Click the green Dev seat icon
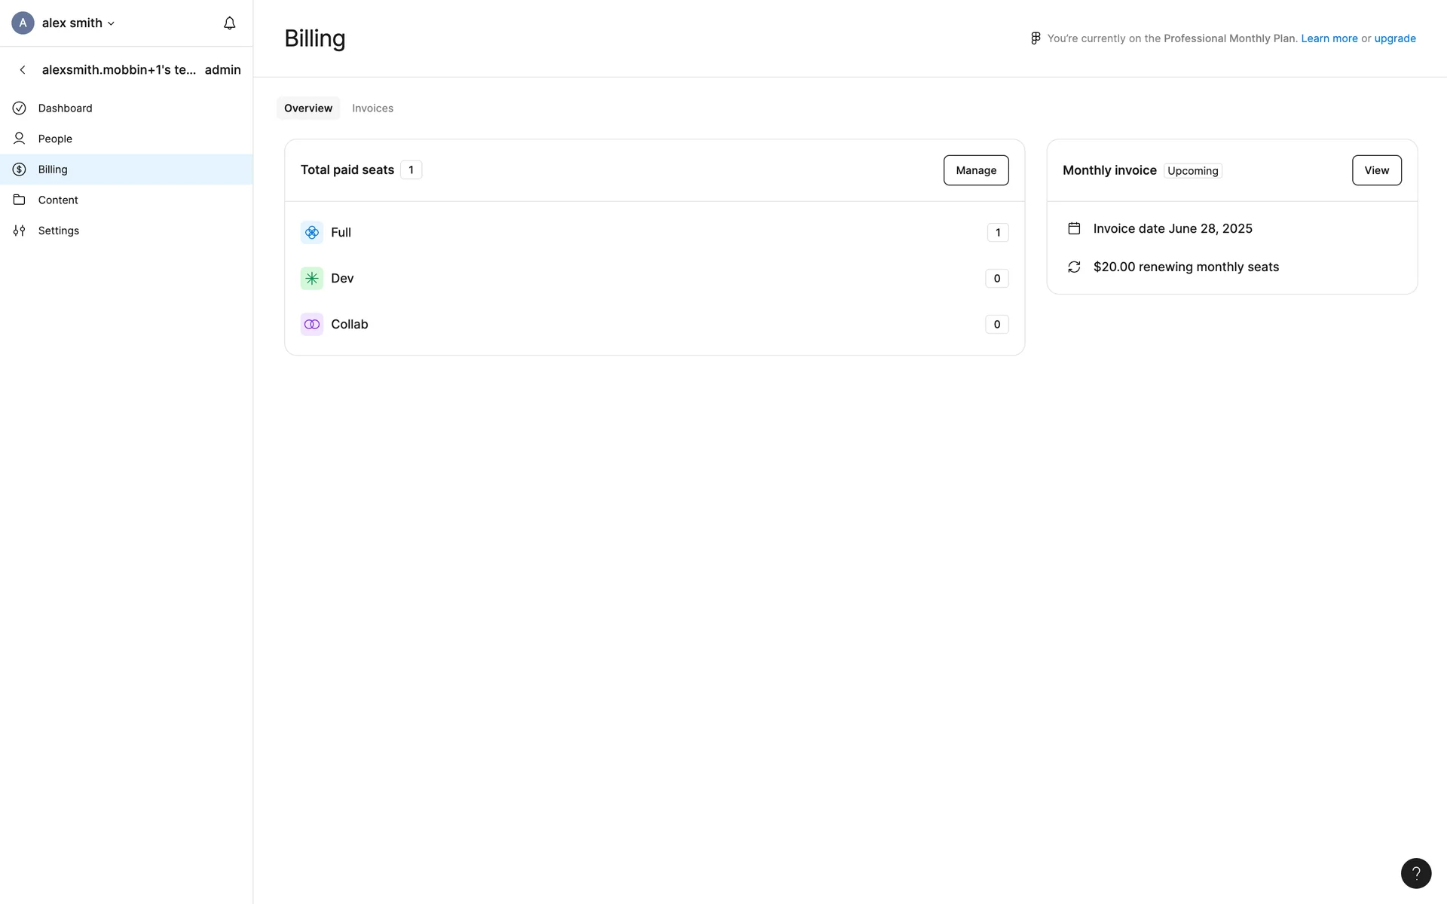Image resolution: width=1447 pixels, height=904 pixels. click(311, 279)
